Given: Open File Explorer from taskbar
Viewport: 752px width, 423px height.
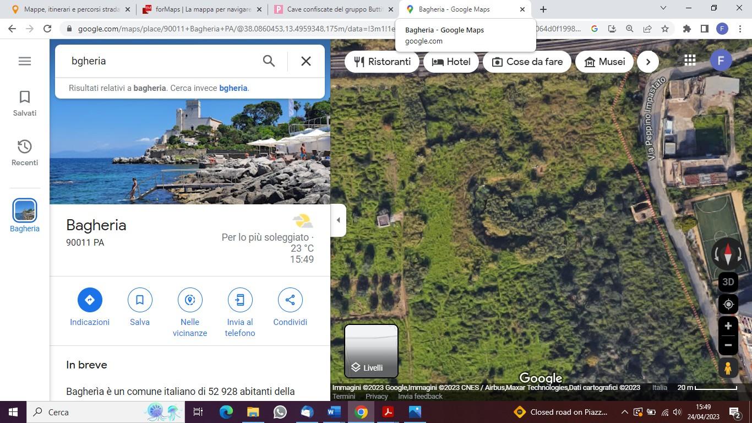Looking at the screenshot, I should pyautogui.click(x=253, y=412).
